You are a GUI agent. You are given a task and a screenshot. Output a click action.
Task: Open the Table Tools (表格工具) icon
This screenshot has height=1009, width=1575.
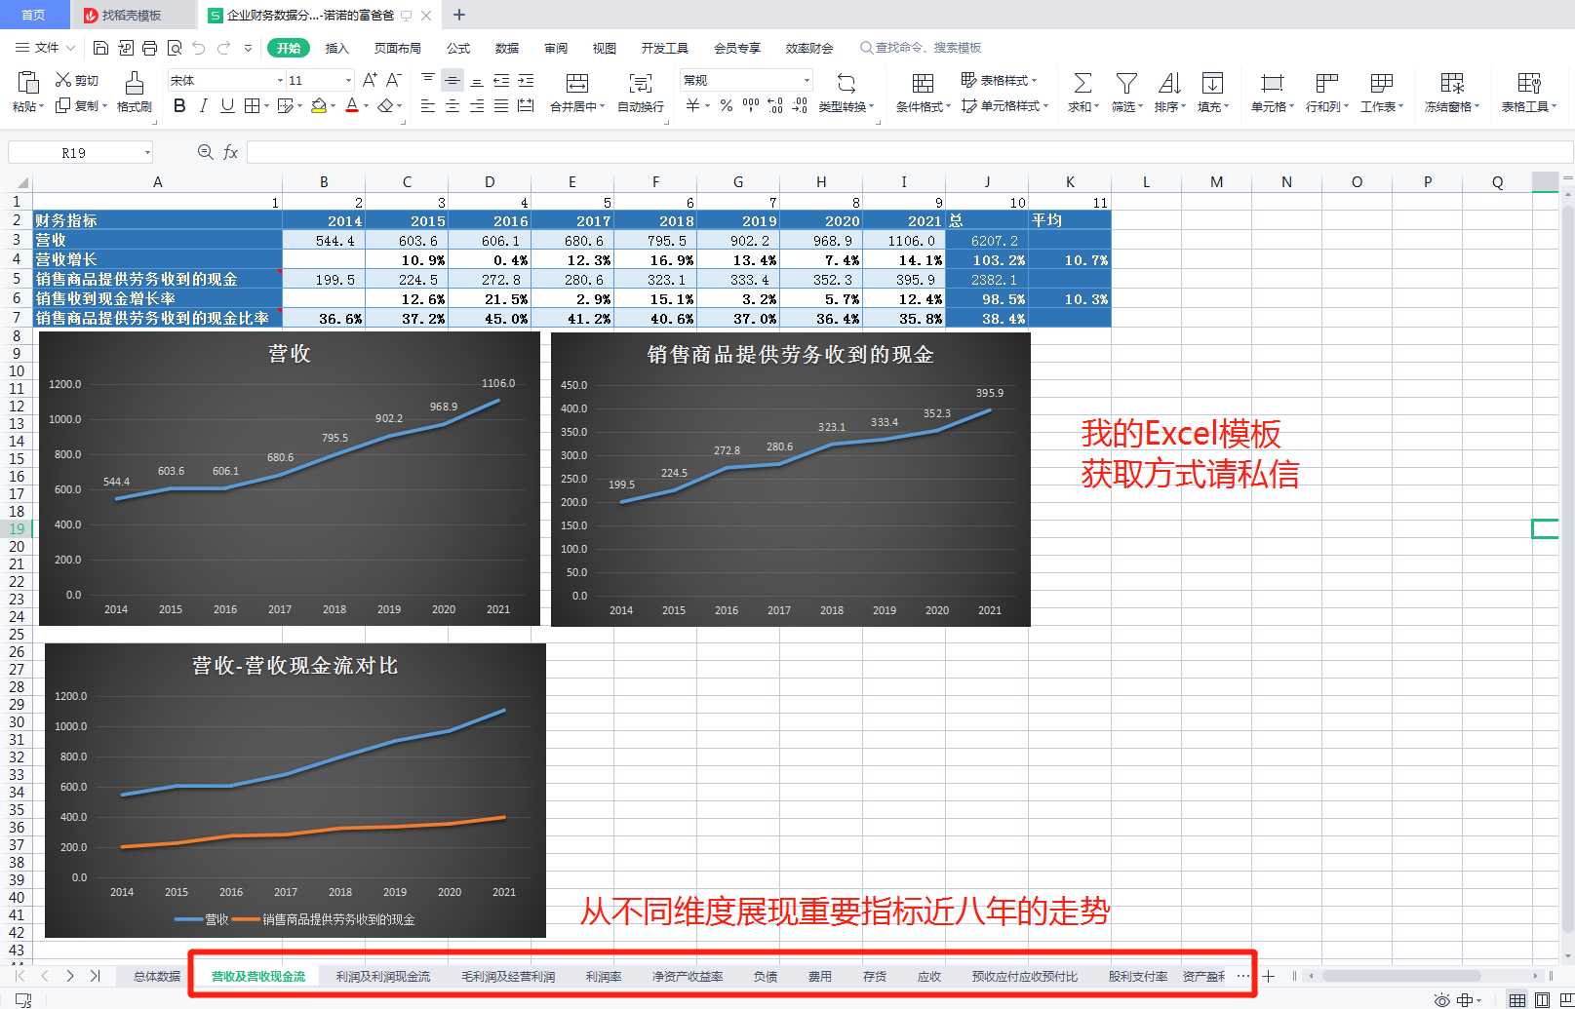pos(1528,83)
